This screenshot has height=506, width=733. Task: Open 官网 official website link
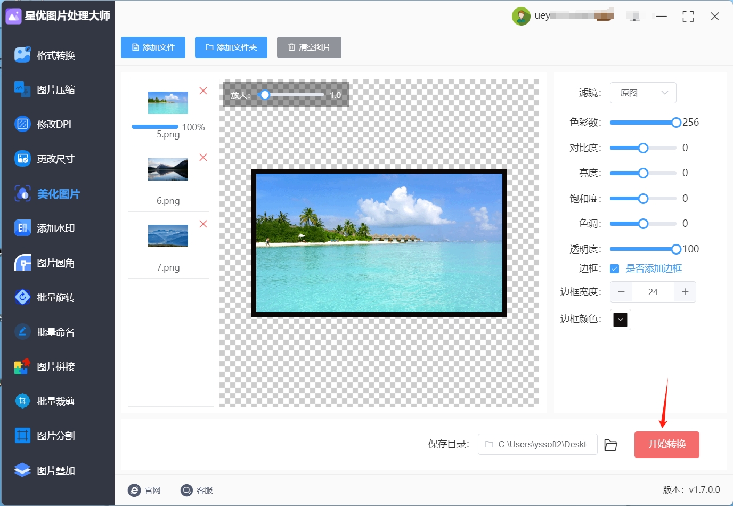[144, 490]
